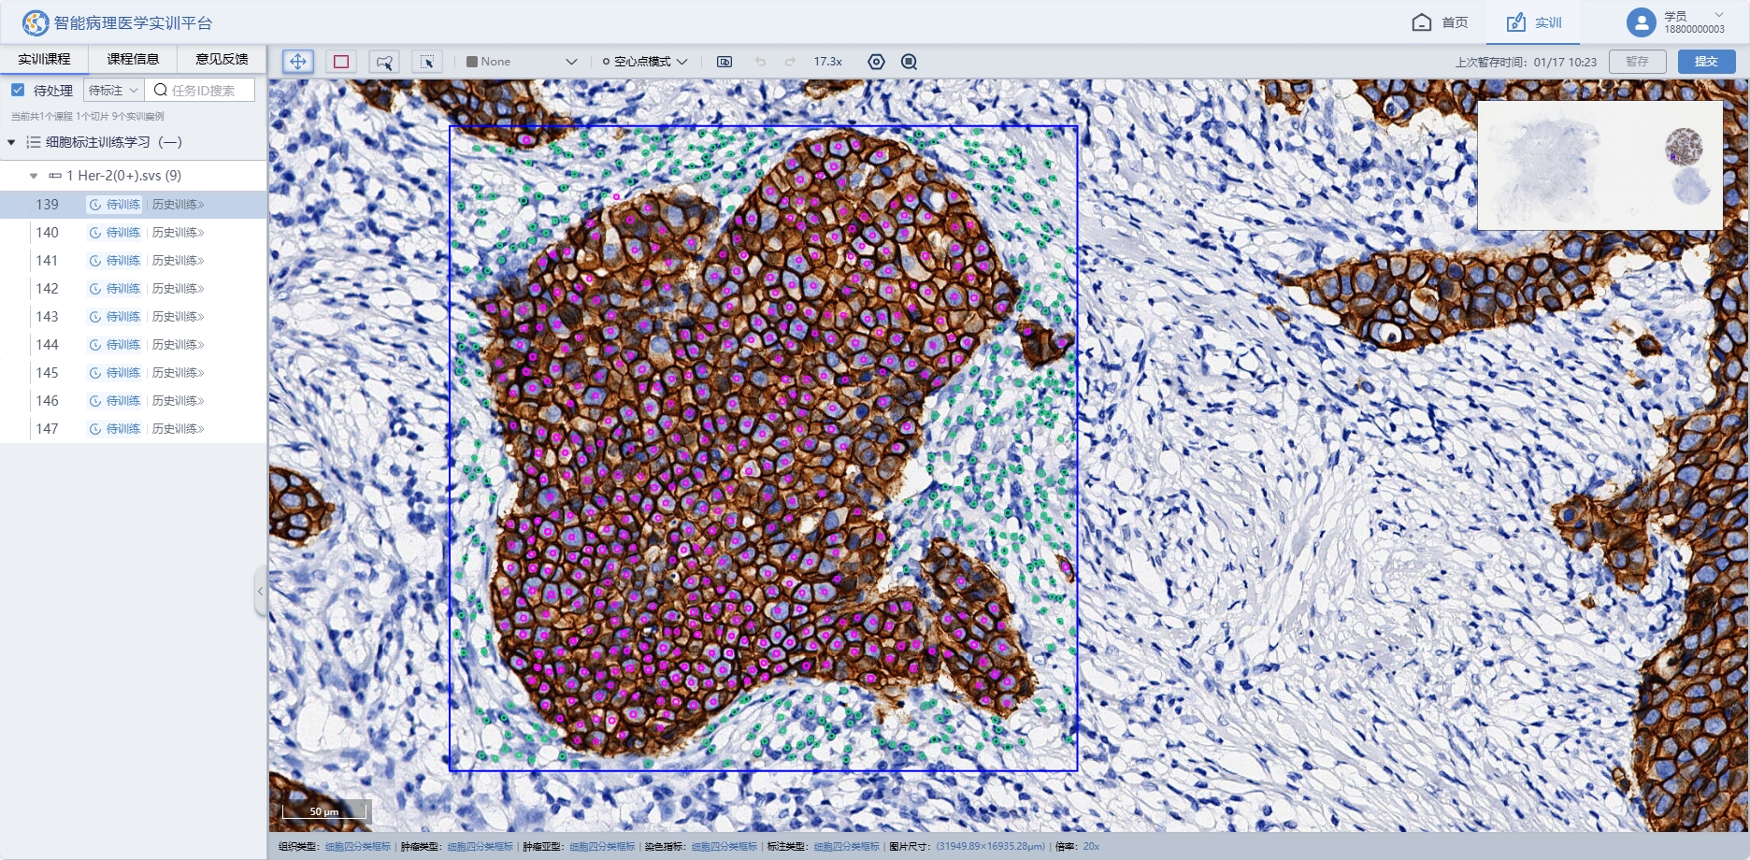Expand the user account chevron
The image size is (1750, 860).
1719,15
